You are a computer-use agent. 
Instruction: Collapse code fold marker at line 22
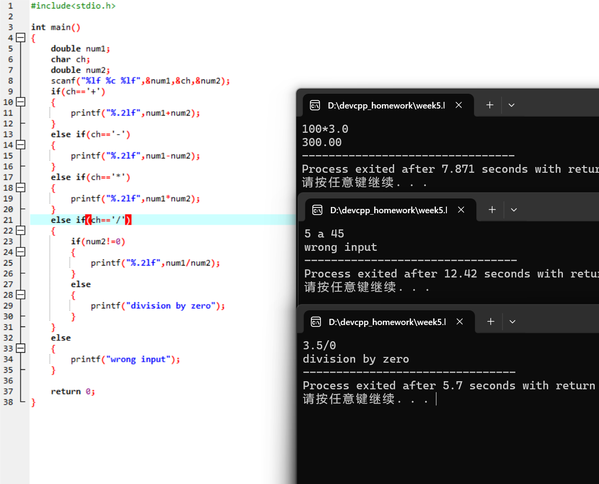point(20,230)
